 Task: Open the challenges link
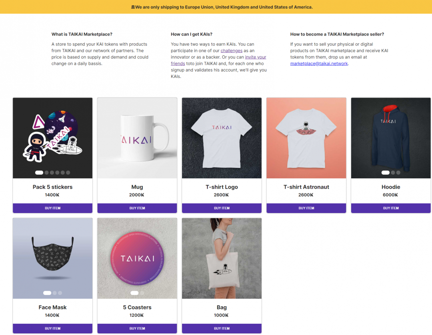232,51
